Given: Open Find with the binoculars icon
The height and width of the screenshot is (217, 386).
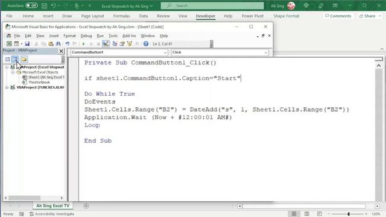Looking at the screenshot, I should 58,44.
